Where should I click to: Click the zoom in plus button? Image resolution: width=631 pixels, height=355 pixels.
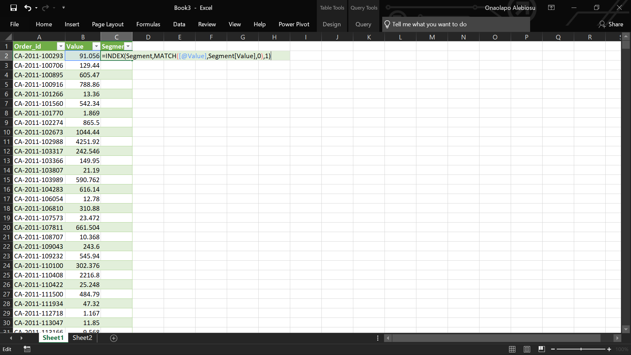pyautogui.click(x=609, y=349)
